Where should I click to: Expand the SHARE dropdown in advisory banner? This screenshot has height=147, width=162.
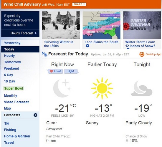click(x=79, y=4)
